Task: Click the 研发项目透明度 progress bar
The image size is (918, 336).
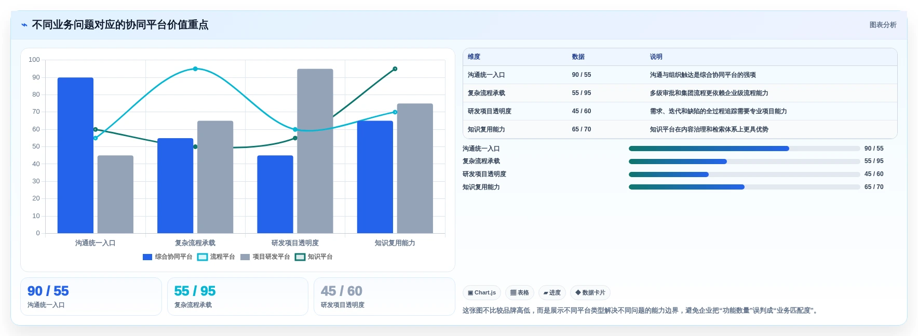Action: [x=744, y=174]
